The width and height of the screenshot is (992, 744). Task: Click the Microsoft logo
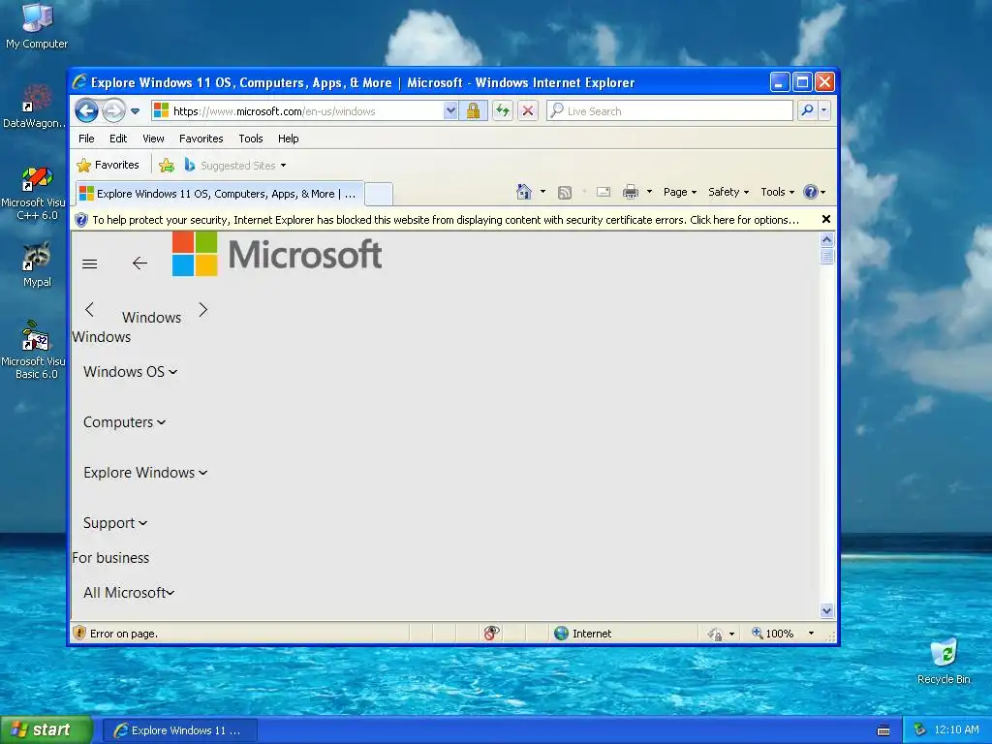pos(277,254)
